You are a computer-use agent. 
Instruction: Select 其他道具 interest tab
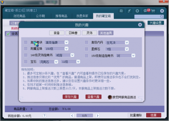(x=106, y=33)
